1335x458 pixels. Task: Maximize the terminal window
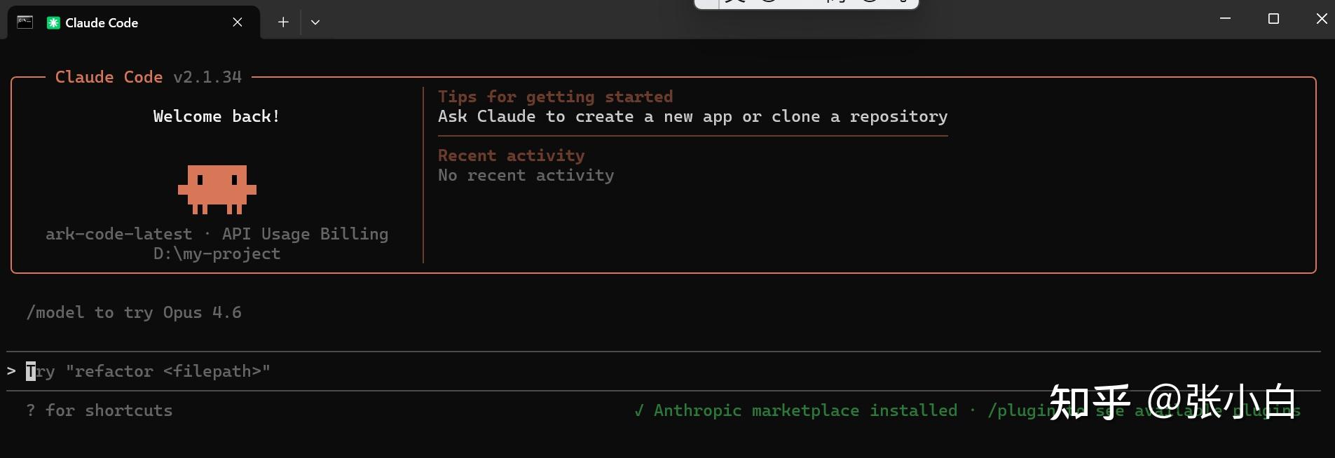(1273, 19)
